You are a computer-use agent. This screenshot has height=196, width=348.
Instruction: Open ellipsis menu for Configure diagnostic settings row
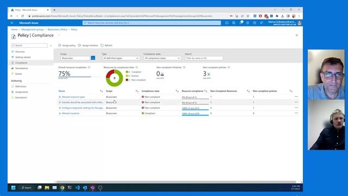tap(296, 108)
